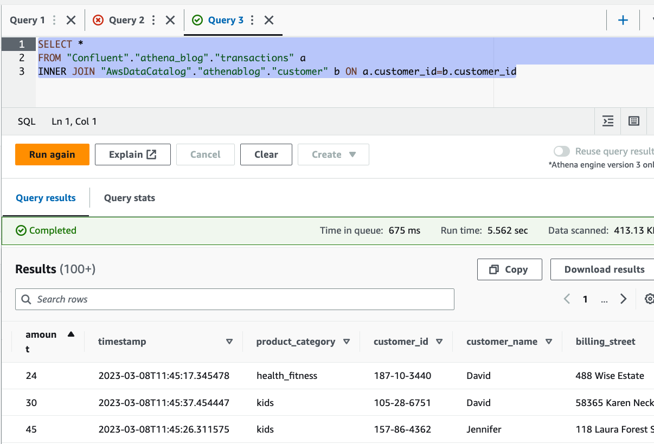Close the Query 1 tab
This screenshot has height=444, width=654.
71,21
